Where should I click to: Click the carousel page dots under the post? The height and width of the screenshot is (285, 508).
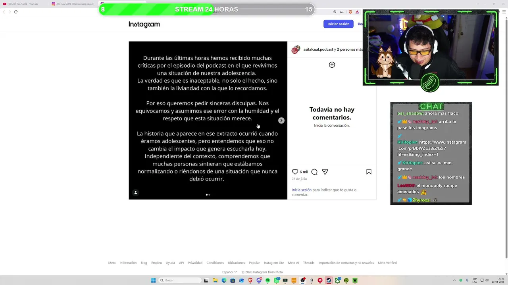click(x=208, y=195)
